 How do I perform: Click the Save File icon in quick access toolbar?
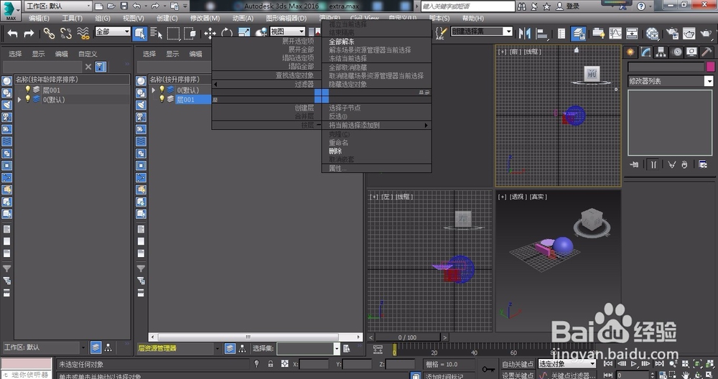click(x=124, y=6)
